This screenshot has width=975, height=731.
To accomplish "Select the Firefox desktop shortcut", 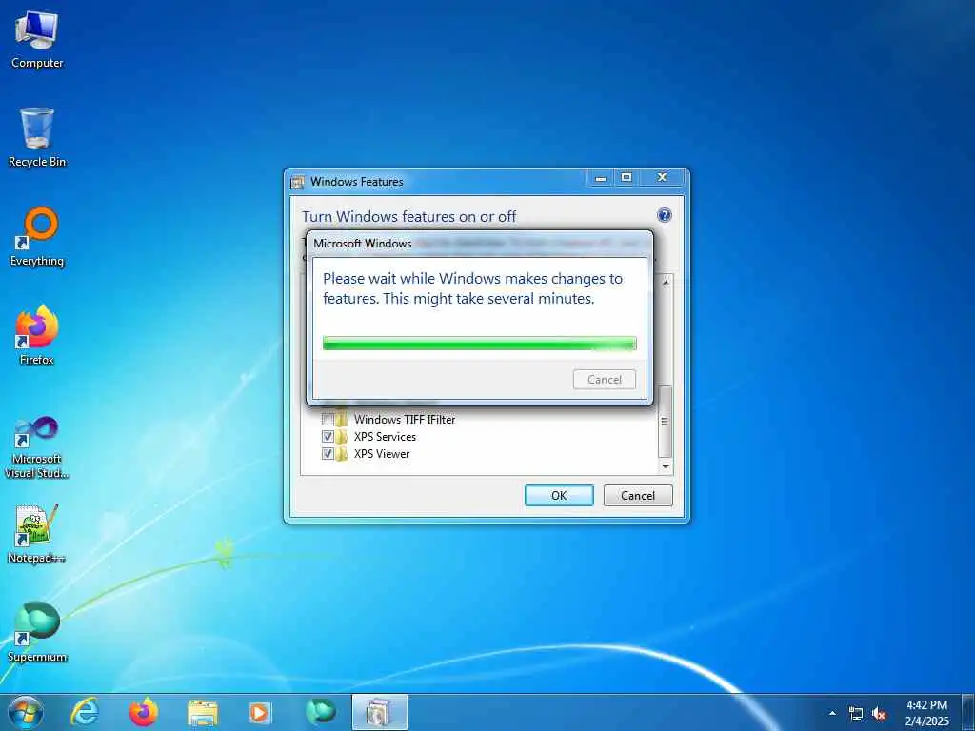I will (37, 336).
